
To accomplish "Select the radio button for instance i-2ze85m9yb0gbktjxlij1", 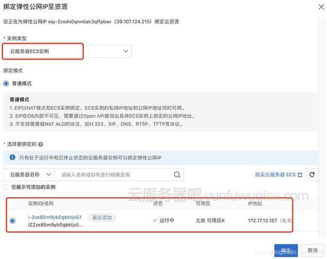I will pyautogui.click(x=12, y=221).
